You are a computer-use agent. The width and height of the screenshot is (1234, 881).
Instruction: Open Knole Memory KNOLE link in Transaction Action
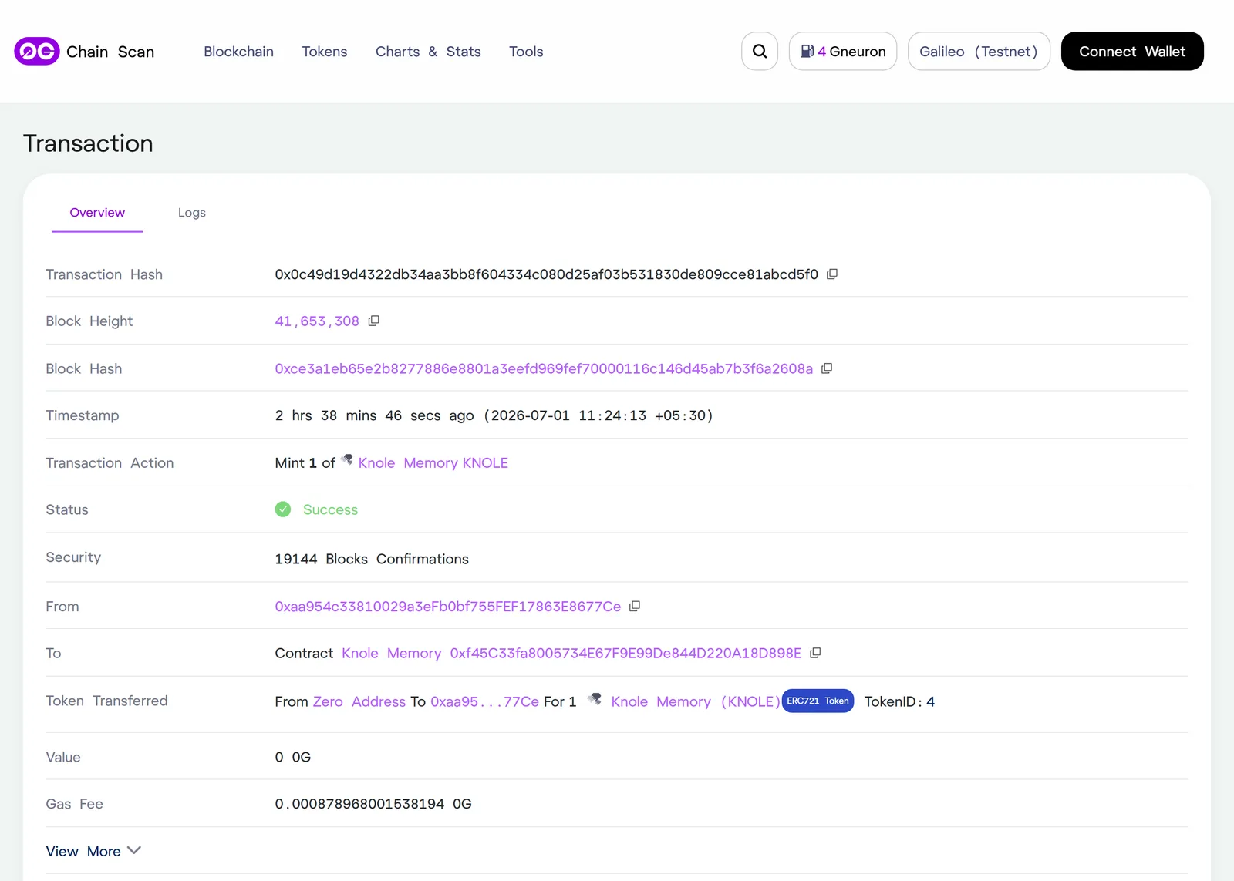433,462
